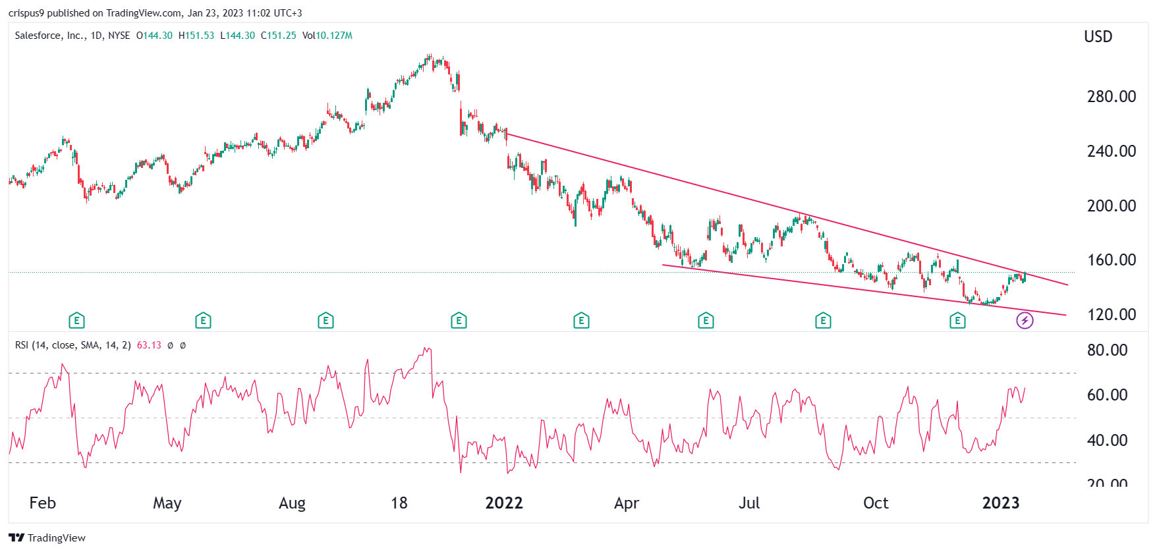The width and height of the screenshot is (1157, 552).
Task: Click the Jul label on time axis
Action: pyautogui.click(x=749, y=503)
